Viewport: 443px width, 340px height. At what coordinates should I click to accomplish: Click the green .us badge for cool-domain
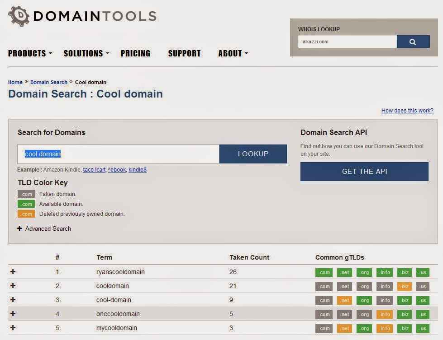tap(422, 300)
